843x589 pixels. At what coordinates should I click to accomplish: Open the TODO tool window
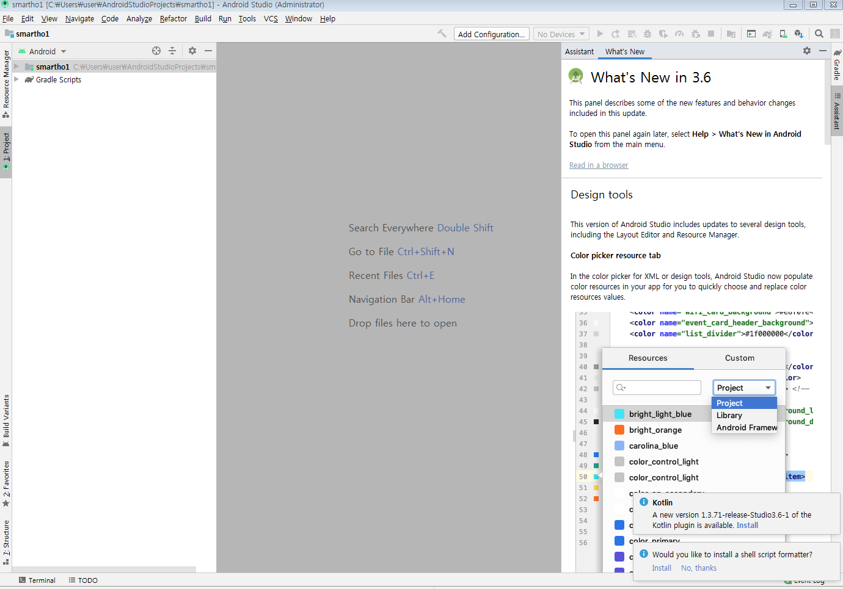tap(83, 580)
